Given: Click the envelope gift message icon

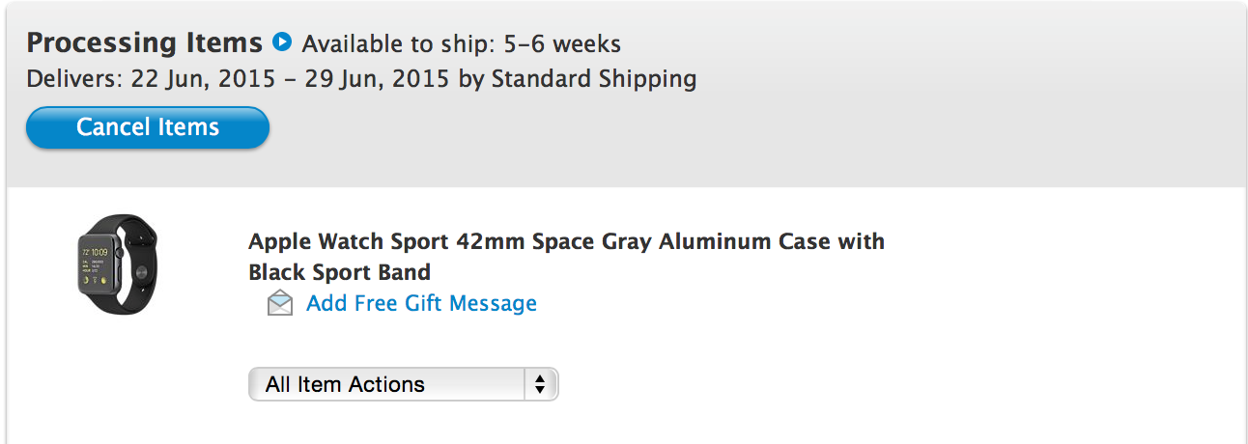Looking at the screenshot, I should point(279,304).
